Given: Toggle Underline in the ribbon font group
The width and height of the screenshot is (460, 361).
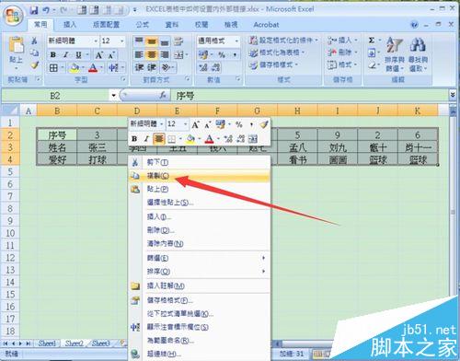Looking at the screenshot, I should (x=78, y=55).
